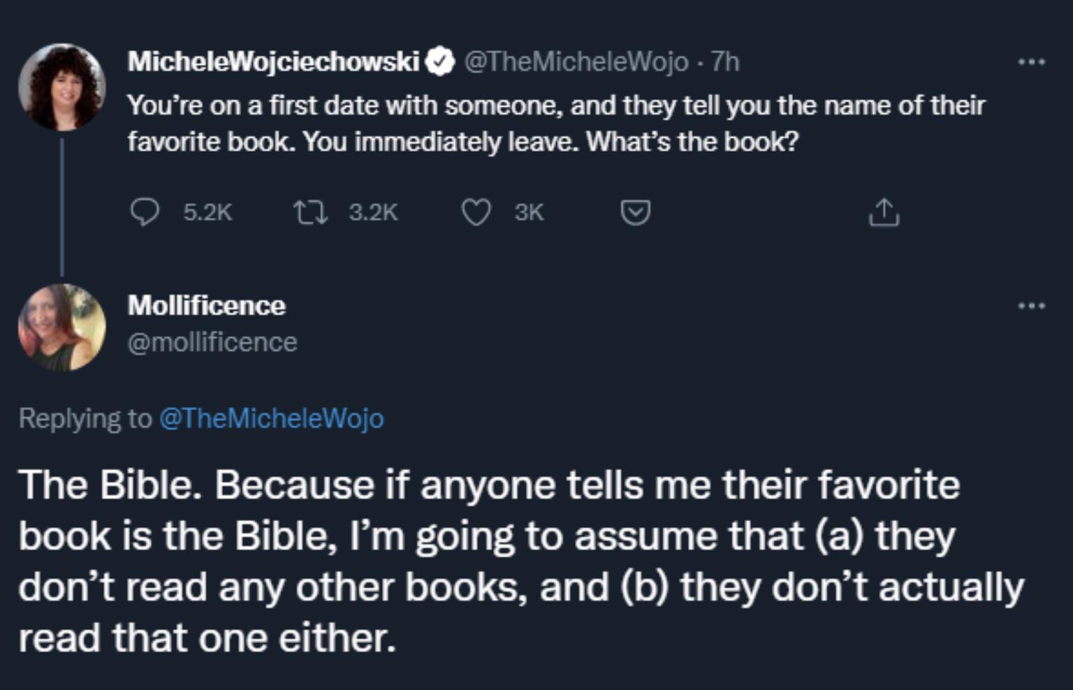1073x690 pixels.
Task: Click the 7h timestamp
Action: 725,62
